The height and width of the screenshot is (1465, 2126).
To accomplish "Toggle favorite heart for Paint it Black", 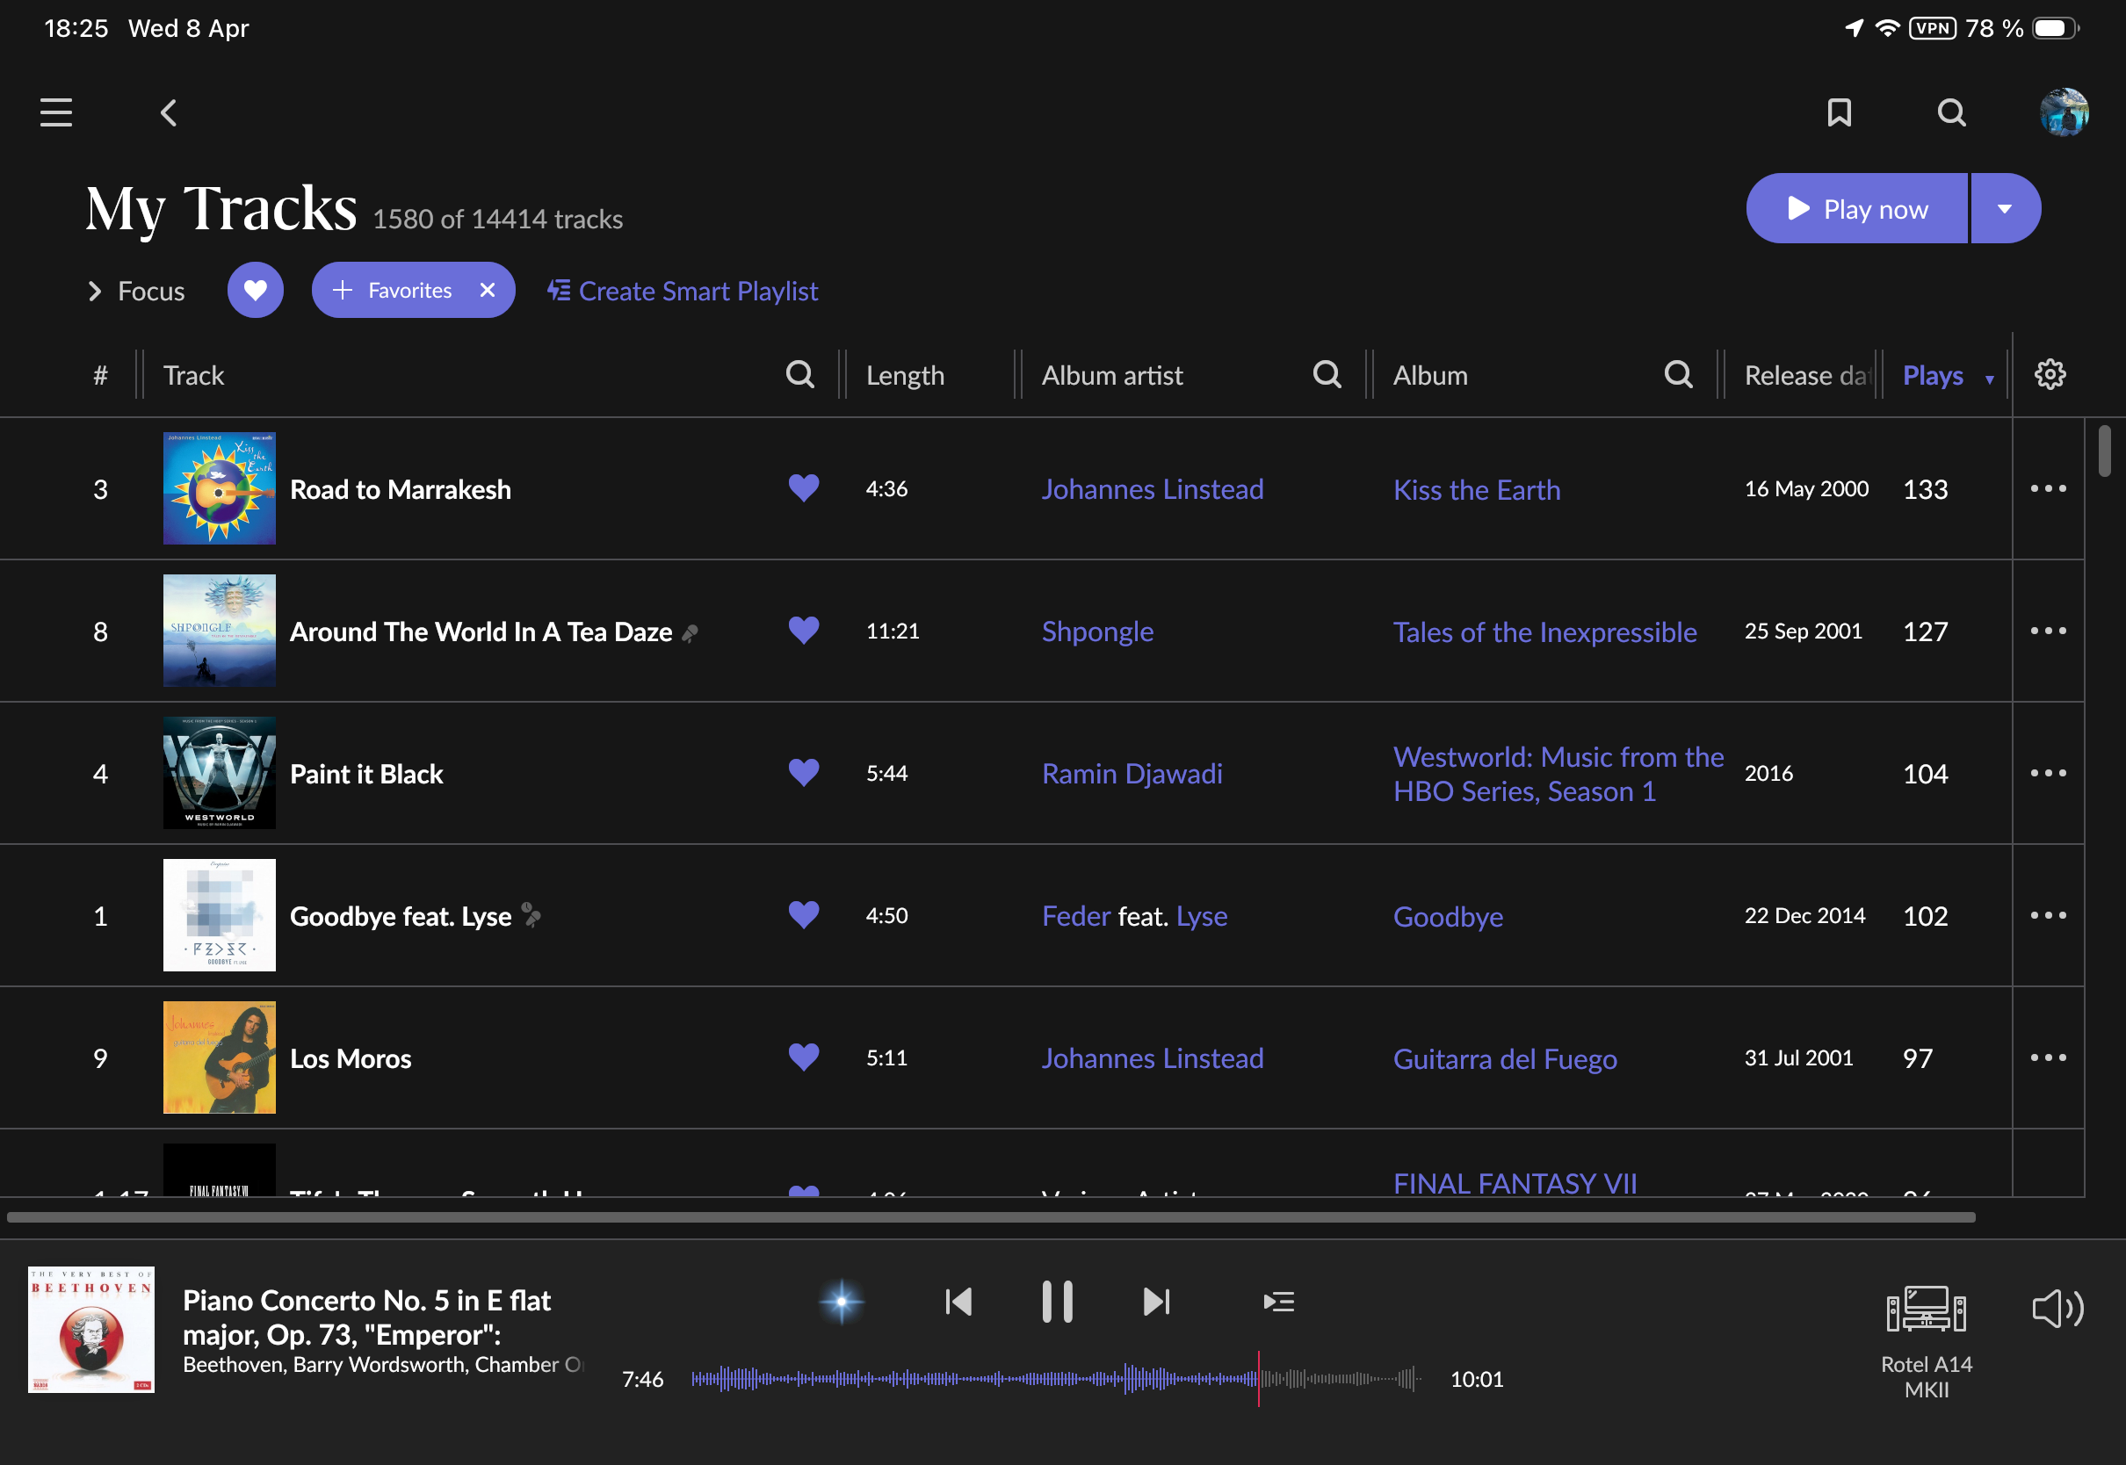I will coord(803,773).
